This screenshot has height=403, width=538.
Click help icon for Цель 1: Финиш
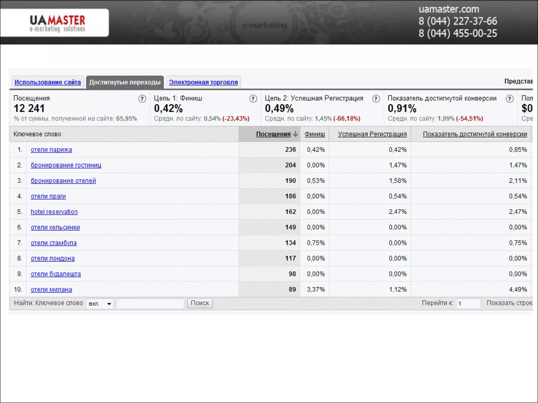pos(253,99)
